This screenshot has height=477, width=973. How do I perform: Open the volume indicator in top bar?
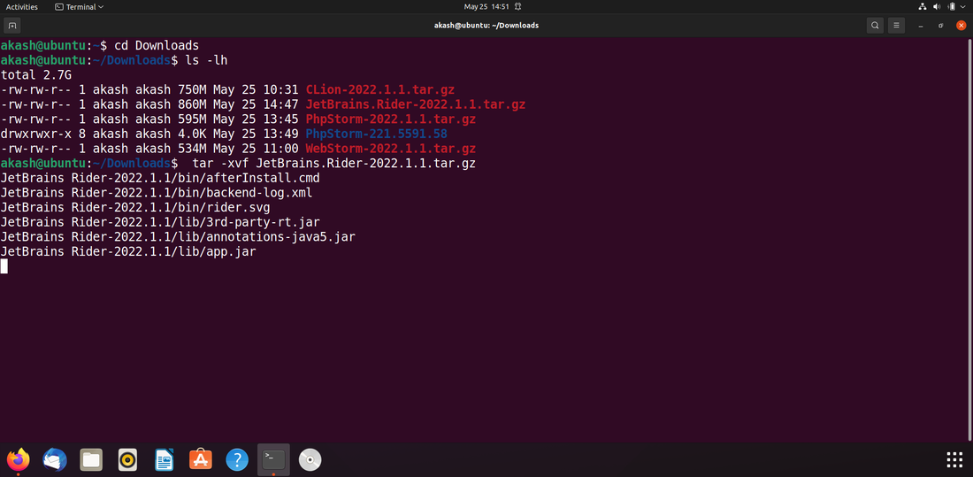(937, 7)
